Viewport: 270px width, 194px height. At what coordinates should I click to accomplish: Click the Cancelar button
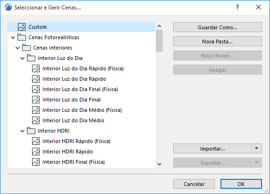[x=194, y=184]
